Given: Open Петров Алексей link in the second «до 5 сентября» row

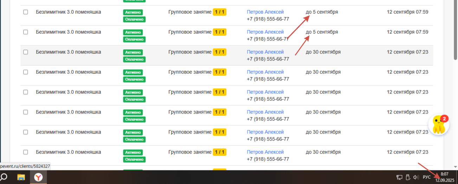Looking at the screenshot, I should click(265, 32).
